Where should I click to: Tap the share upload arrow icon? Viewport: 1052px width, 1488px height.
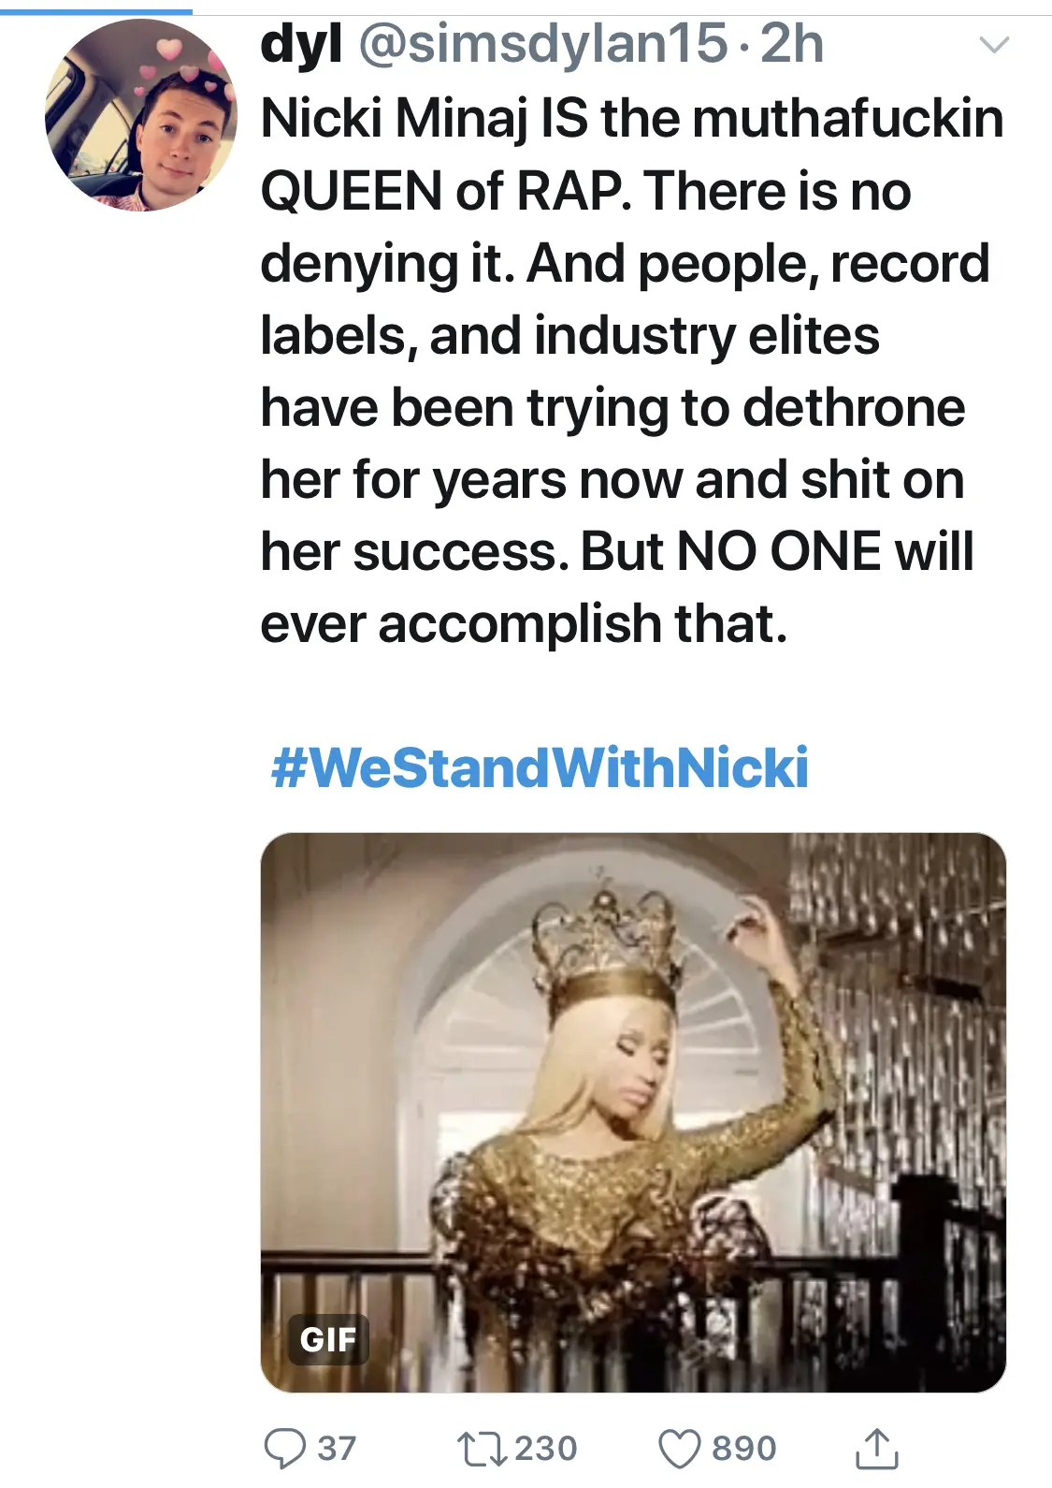click(x=877, y=1448)
